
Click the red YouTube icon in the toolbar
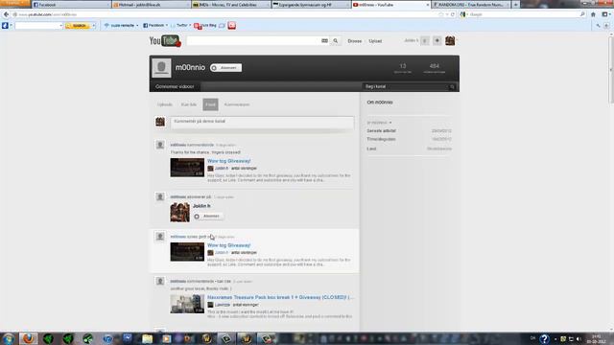(x=232, y=26)
